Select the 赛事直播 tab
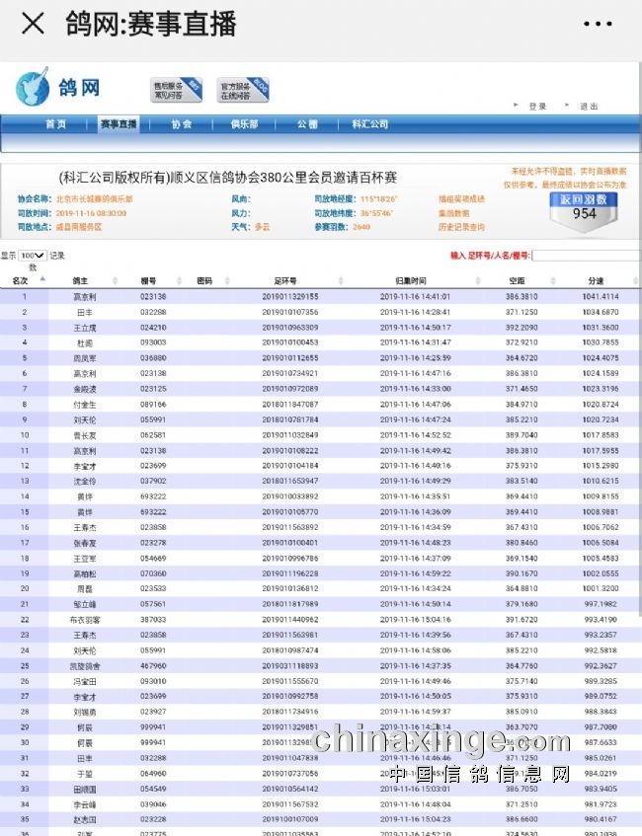 tap(119, 124)
